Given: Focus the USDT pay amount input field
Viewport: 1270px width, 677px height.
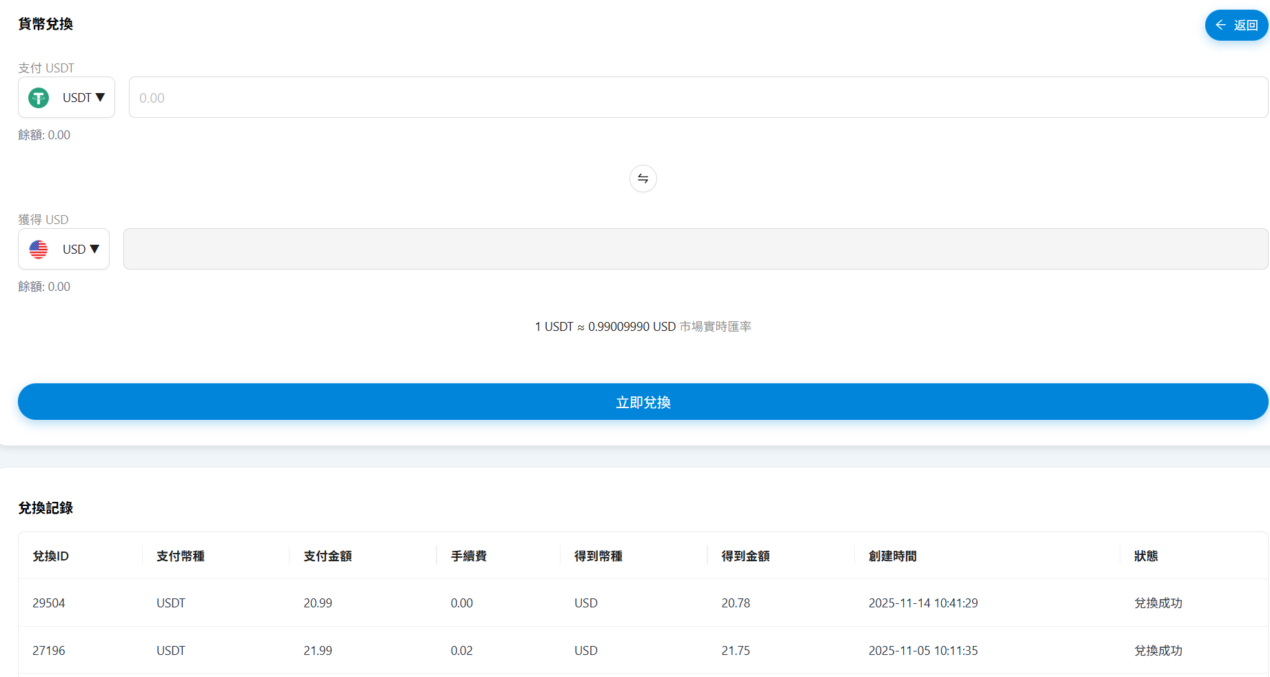Looking at the screenshot, I should pyautogui.click(x=698, y=98).
